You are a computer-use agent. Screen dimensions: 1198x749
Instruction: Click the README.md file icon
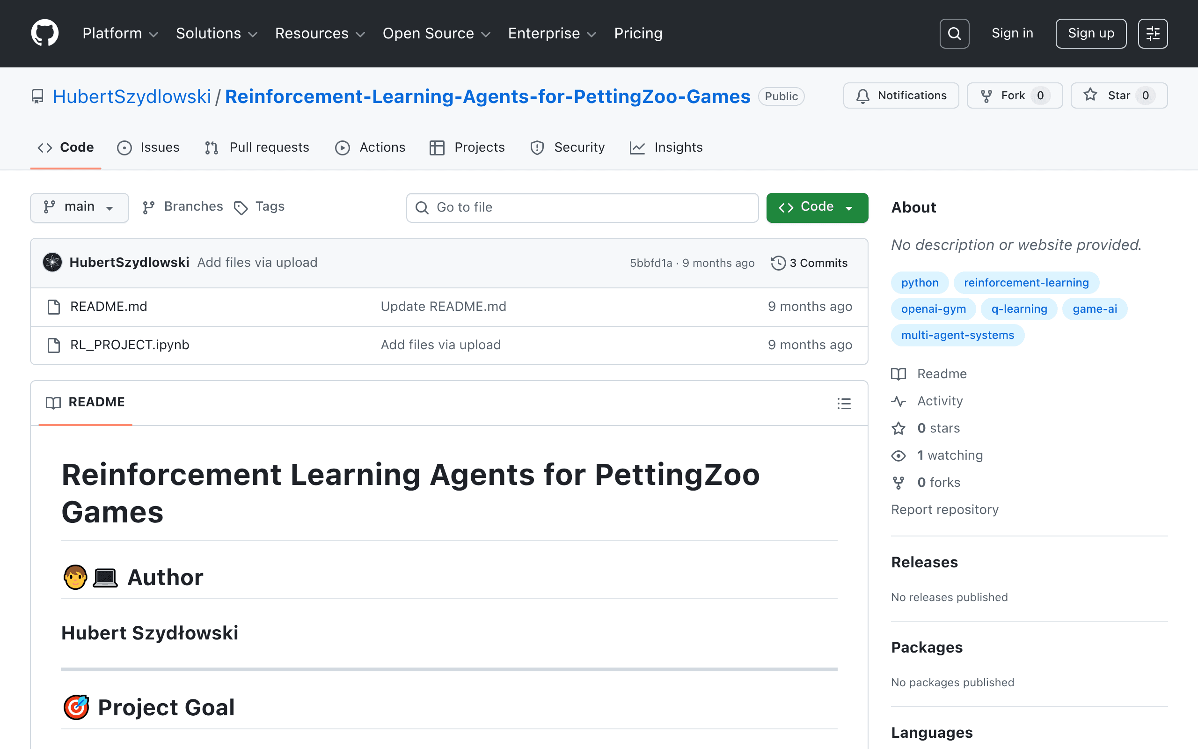click(53, 307)
